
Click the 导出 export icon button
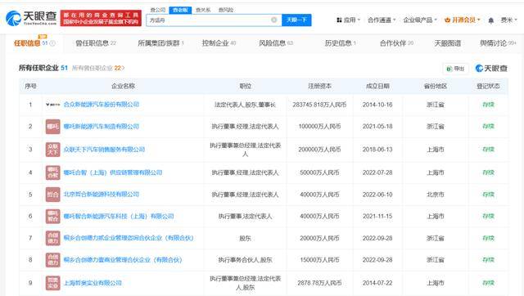click(x=456, y=69)
